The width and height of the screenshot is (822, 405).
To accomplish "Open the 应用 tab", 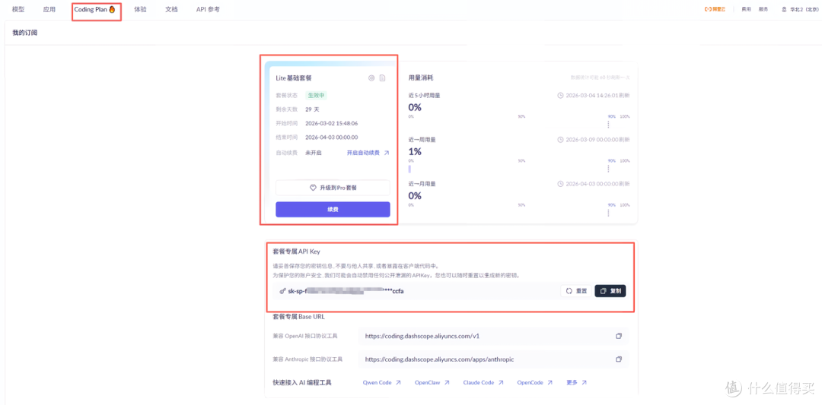I will pyautogui.click(x=49, y=9).
